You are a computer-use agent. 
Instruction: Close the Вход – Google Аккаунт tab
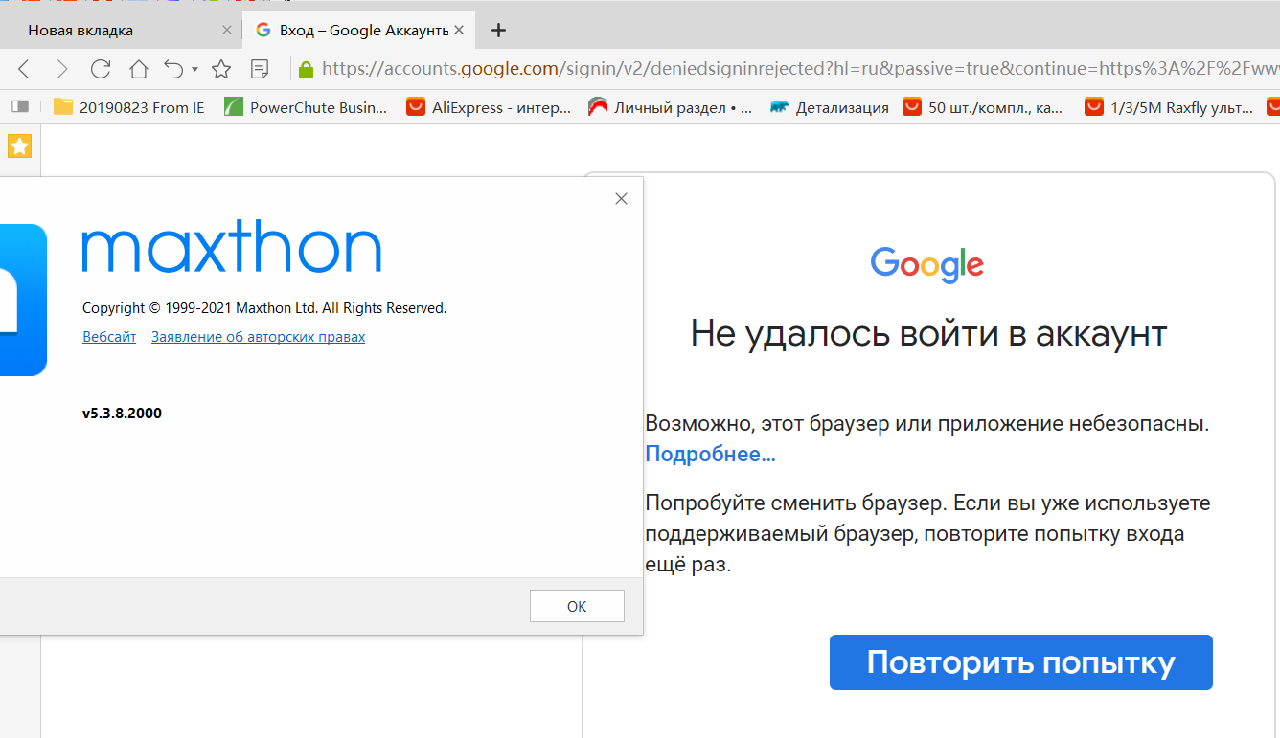[x=459, y=30]
